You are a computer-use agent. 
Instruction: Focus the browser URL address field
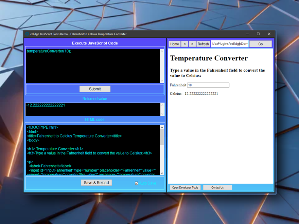230,44
